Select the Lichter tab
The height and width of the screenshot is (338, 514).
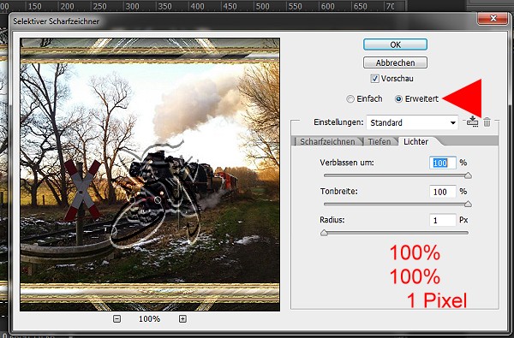pyautogui.click(x=415, y=141)
